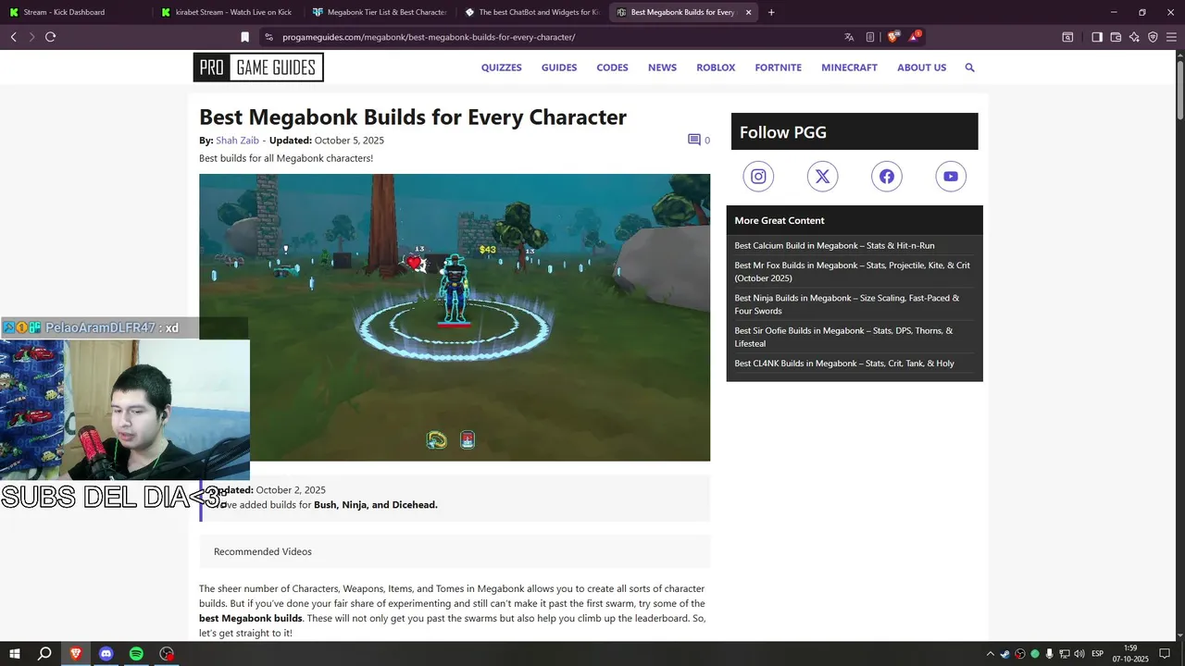
Task: Open PGG YouTube channel icon
Action: pos(951,177)
